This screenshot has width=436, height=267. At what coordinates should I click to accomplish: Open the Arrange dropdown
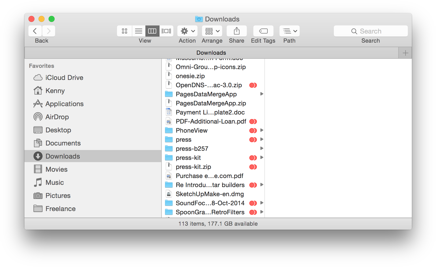[x=212, y=31]
